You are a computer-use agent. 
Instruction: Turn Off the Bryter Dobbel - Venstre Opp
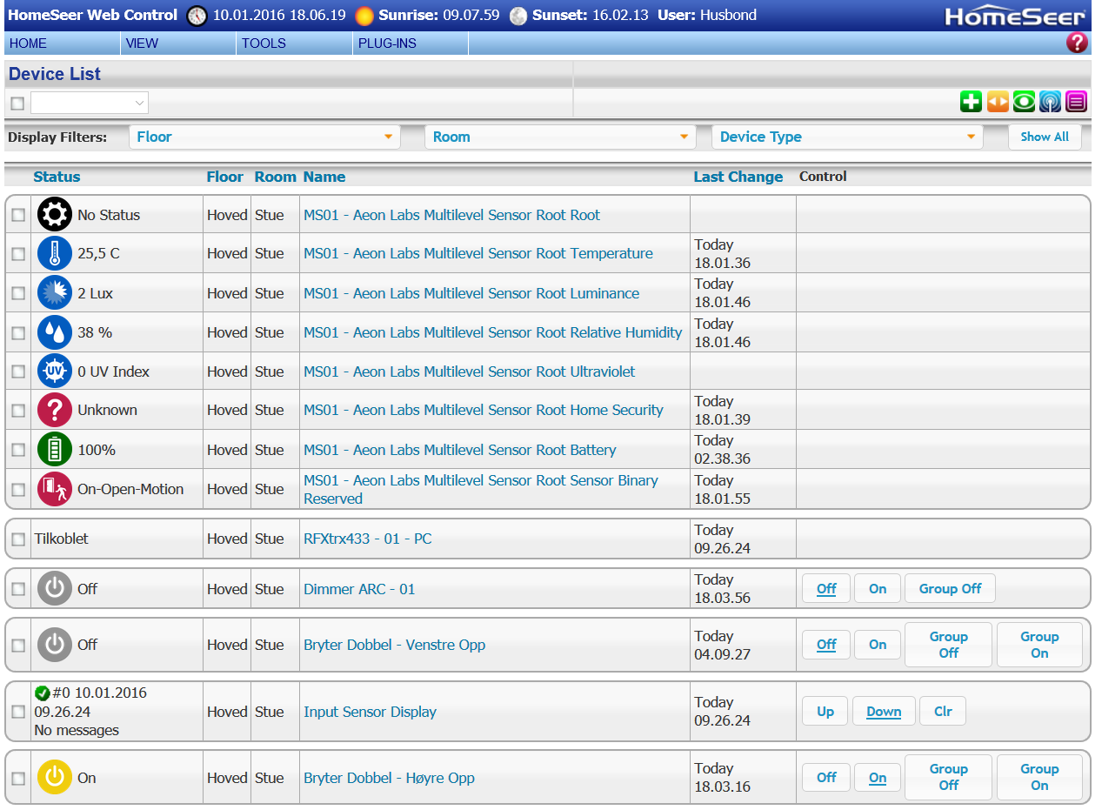826,645
